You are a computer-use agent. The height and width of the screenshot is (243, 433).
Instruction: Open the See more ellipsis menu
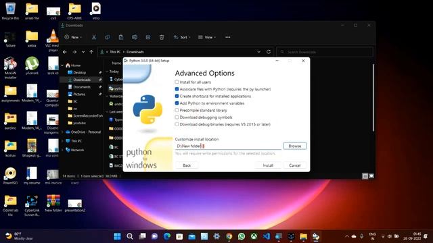click(x=228, y=37)
